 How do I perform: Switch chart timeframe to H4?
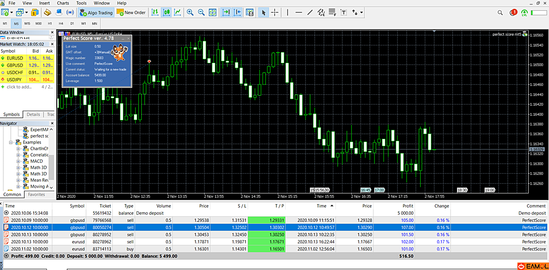tap(61, 24)
